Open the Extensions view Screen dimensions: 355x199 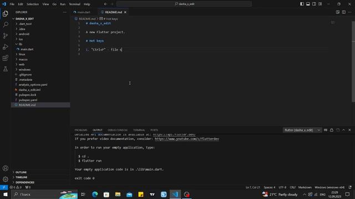click(x=6, y=58)
